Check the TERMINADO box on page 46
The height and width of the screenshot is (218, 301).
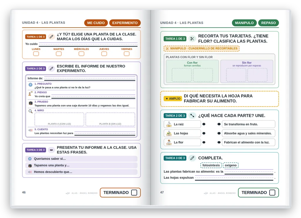tap(134, 192)
